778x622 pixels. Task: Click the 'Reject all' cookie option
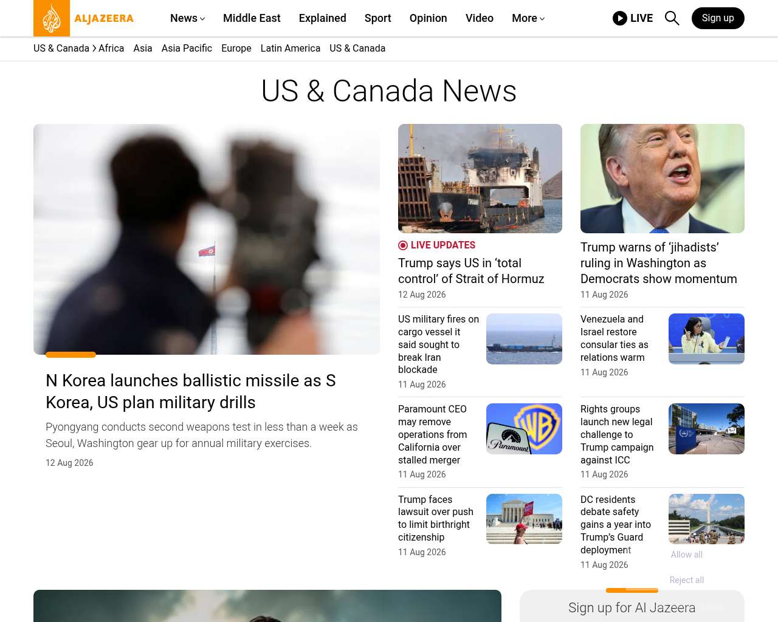[687, 580]
